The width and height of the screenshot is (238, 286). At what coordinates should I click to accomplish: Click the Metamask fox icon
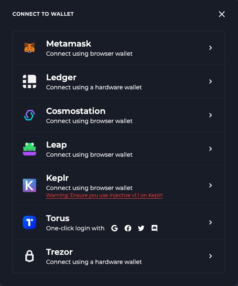29,48
